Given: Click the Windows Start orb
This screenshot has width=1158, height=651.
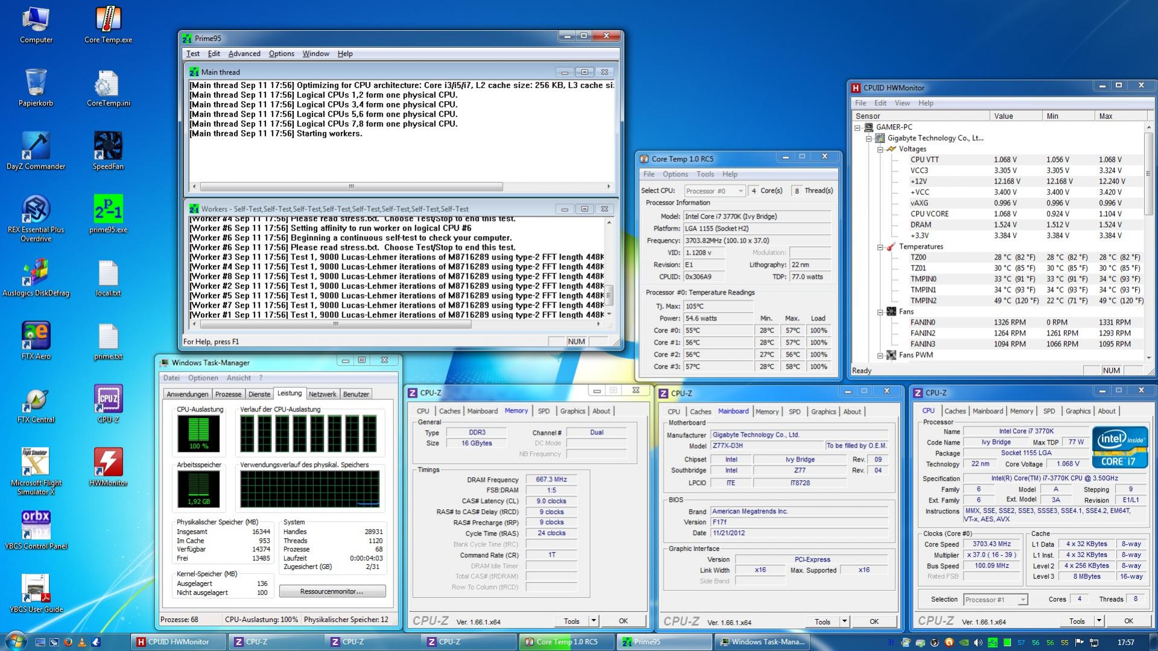Looking at the screenshot, I should coord(16,641).
